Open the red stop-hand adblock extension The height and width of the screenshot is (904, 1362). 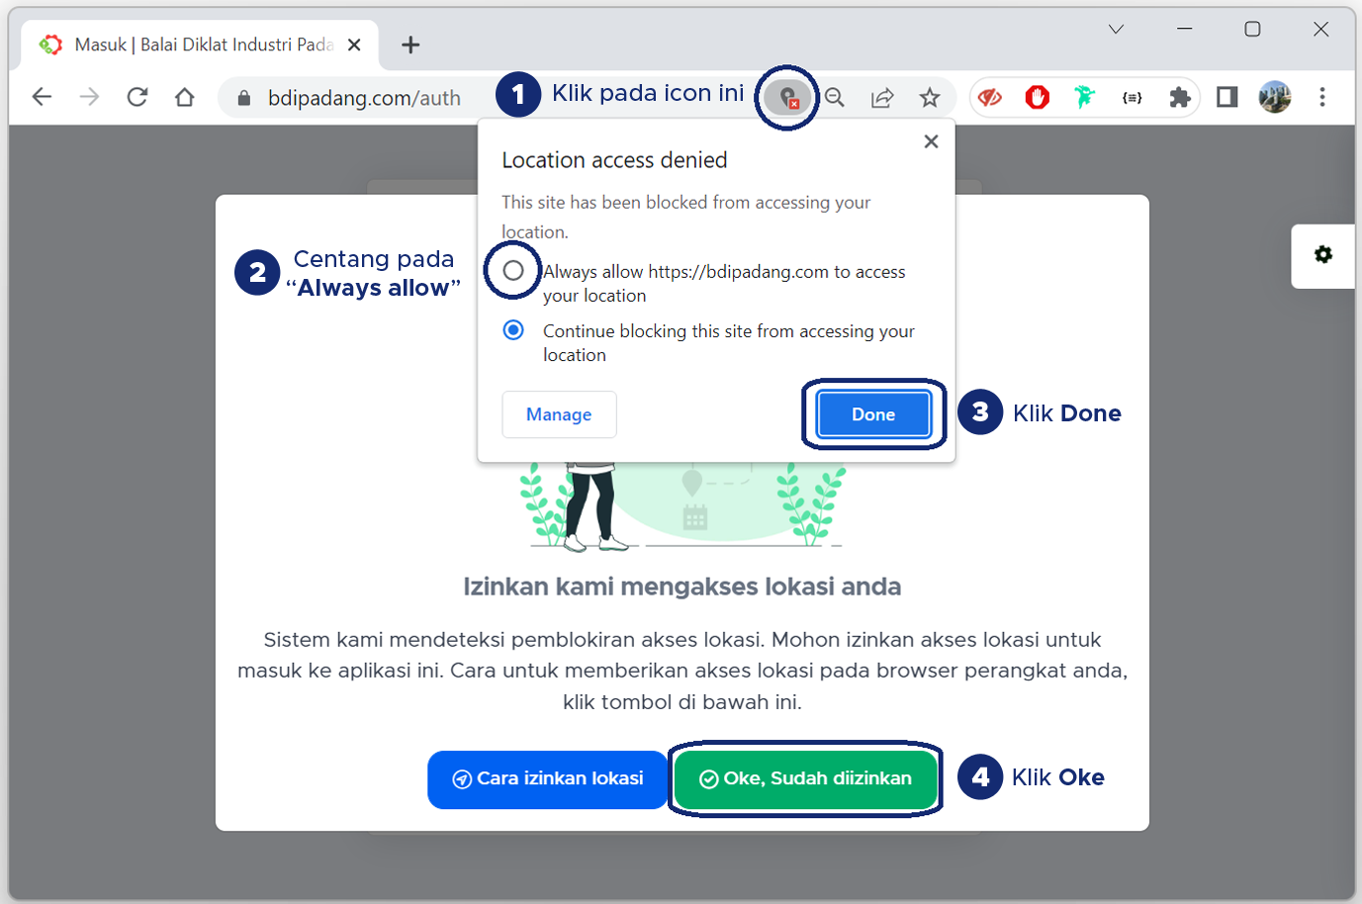[x=1037, y=97]
